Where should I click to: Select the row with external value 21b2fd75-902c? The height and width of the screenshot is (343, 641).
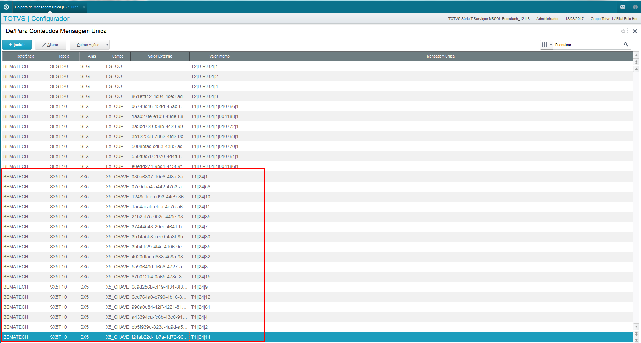tap(317, 217)
